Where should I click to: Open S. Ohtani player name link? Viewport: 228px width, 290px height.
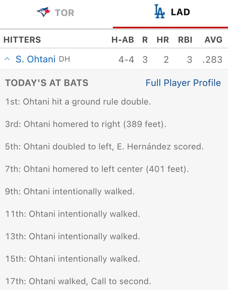pos(36,59)
